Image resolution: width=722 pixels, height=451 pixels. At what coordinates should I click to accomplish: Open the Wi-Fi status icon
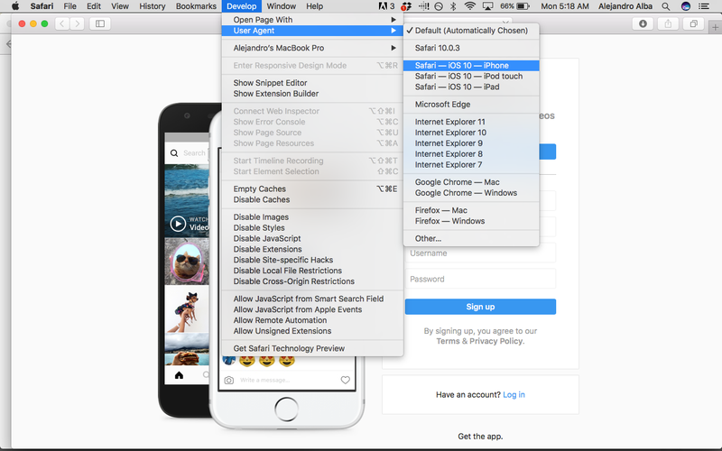point(469,6)
